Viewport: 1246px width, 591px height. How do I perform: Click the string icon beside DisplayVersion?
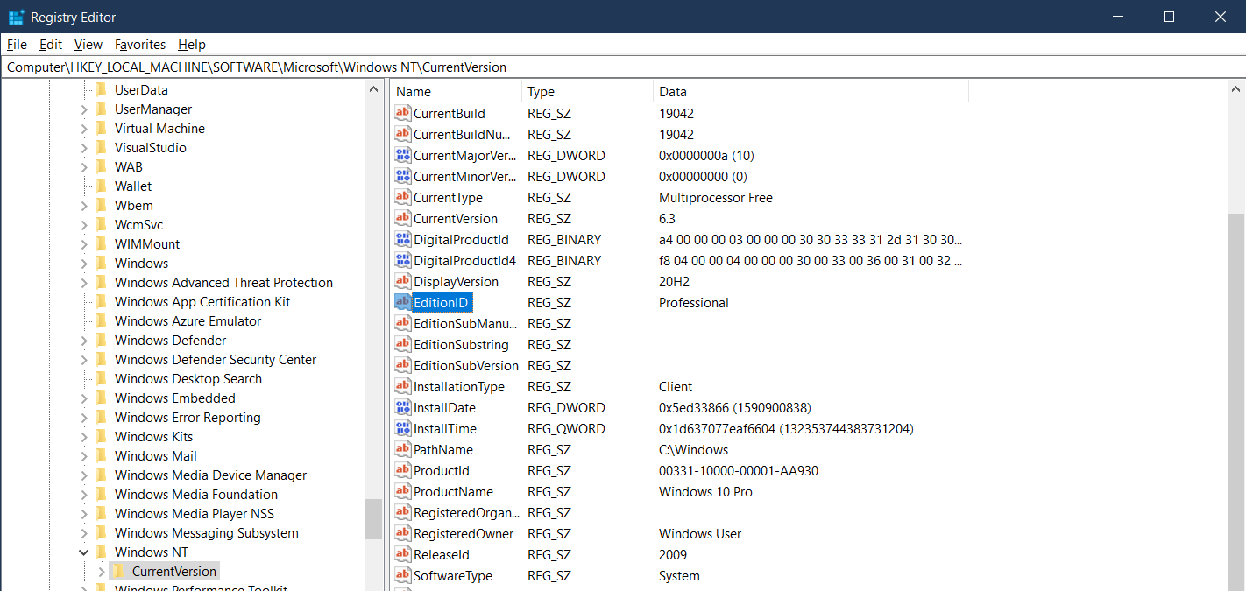(x=402, y=281)
